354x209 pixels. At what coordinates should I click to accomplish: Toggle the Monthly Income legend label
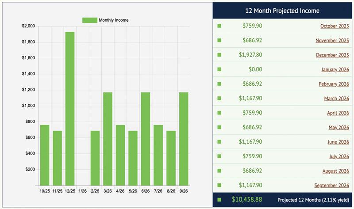[116, 20]
